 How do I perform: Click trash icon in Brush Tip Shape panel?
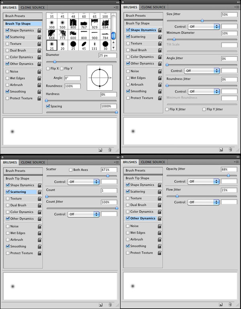[110, 150]
